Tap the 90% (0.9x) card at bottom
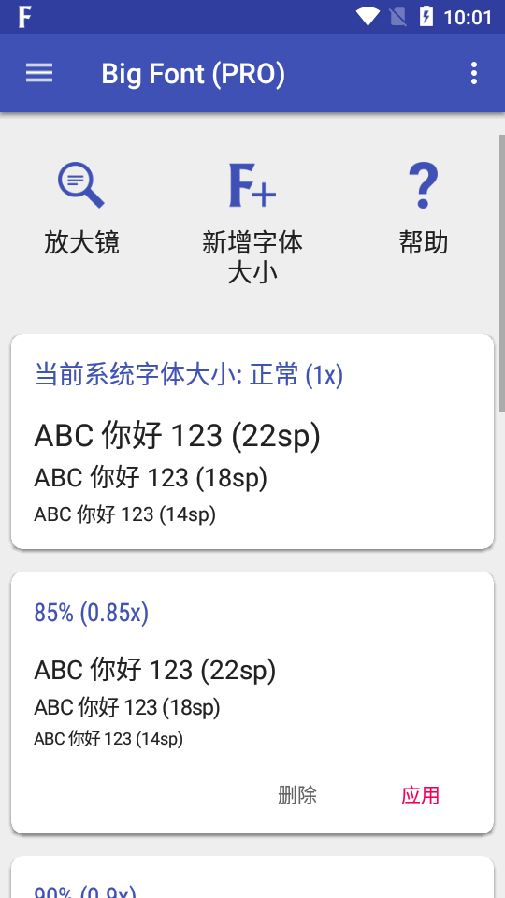Image resolution: width=505 pixels, height=898 pixels. 252,877
